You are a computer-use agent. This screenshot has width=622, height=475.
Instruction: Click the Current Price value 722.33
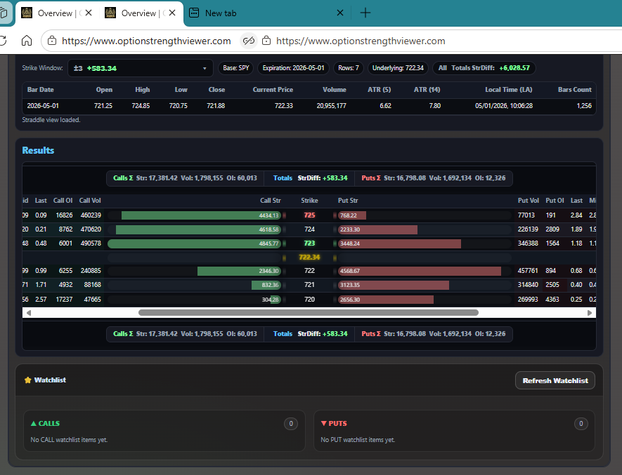point(284,106)
